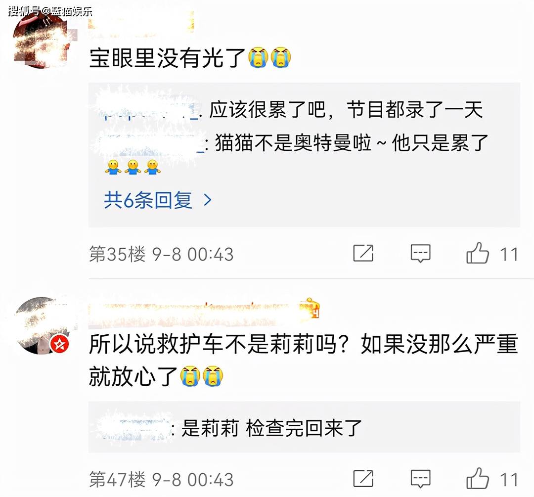Reply to the 47th floor comment
This screenshot has height=497, width=534.
(x=421, y=479)
